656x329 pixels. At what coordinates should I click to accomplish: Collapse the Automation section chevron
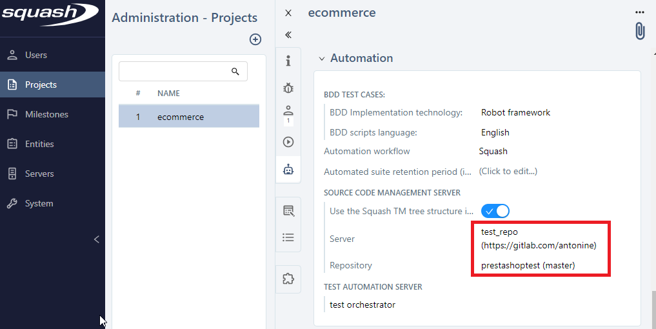click(x=322, y=59)
